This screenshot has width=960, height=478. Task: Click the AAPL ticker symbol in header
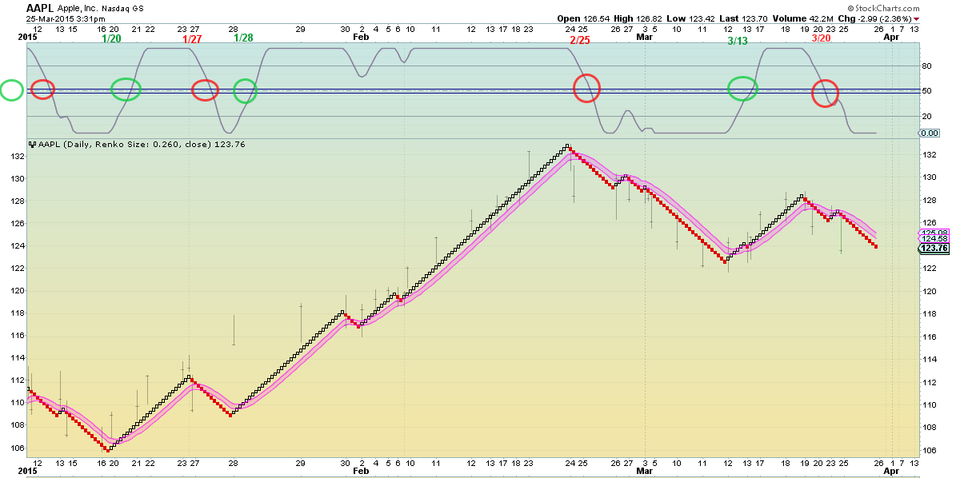[x=41, y=6]
